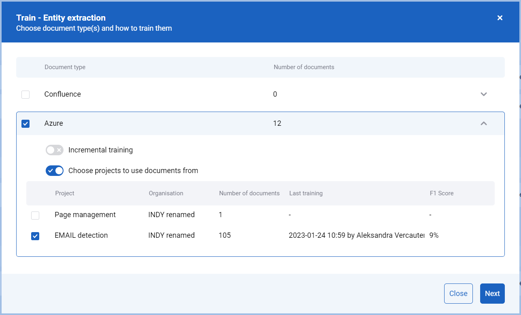
Task: Click the 'Project' column header
Action: (65, 193)
